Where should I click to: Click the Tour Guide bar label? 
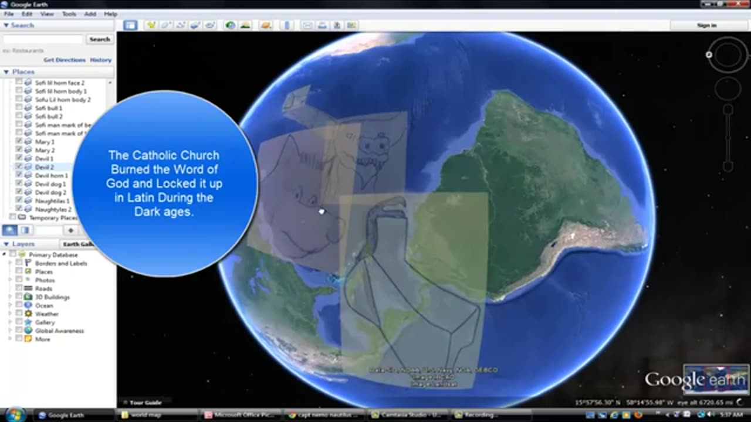click(x=146, y=402)
